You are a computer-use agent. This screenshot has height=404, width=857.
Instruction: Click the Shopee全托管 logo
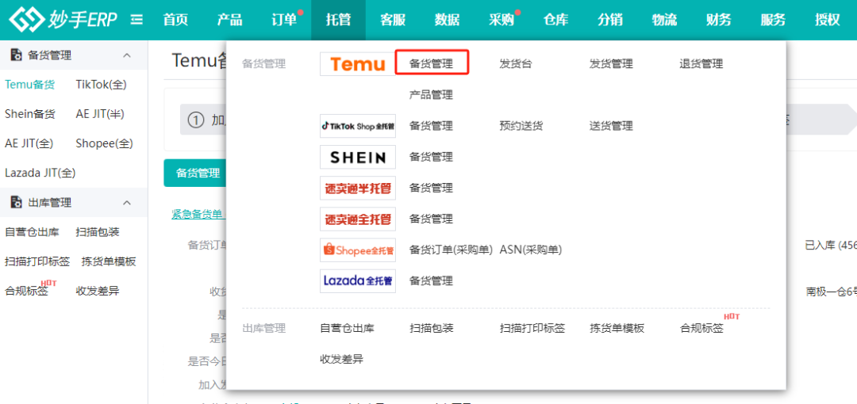357,250
